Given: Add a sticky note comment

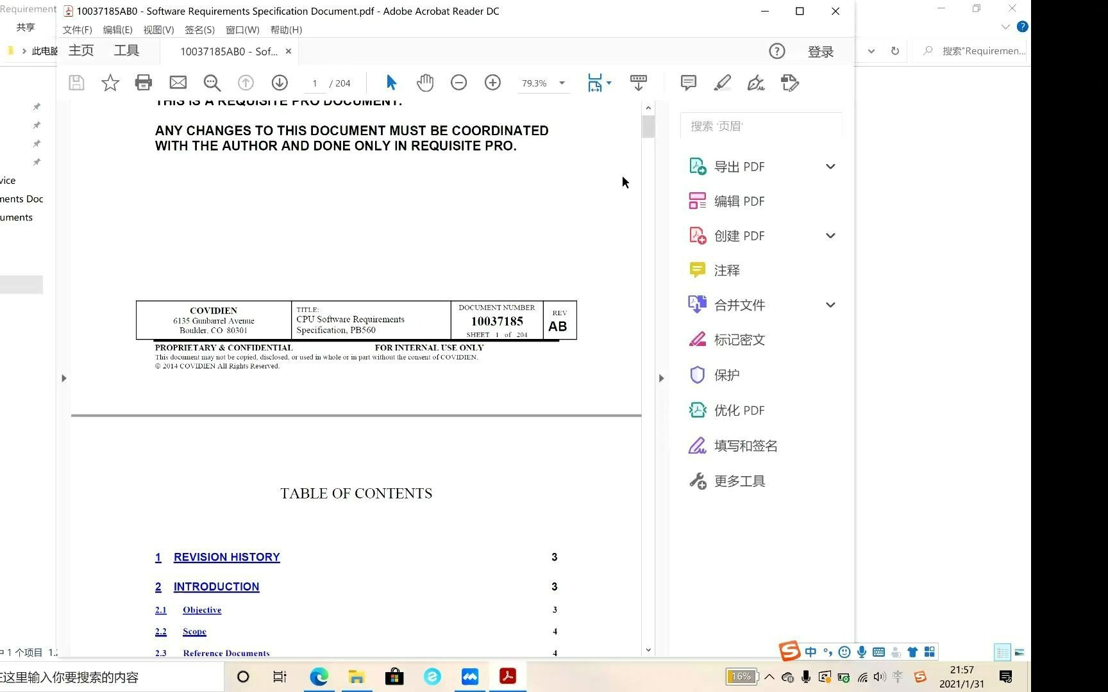Looking at the screenshot, I should click(x=689, y=83).
